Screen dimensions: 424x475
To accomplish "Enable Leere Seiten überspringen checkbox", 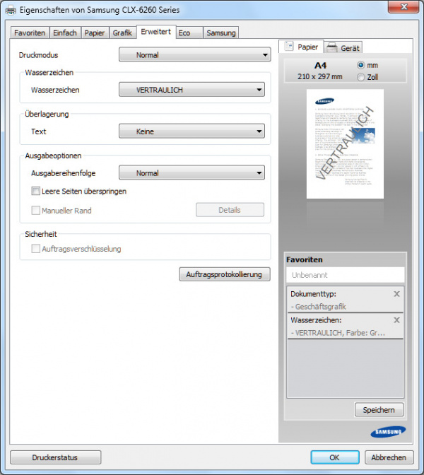I will point(36,191).
